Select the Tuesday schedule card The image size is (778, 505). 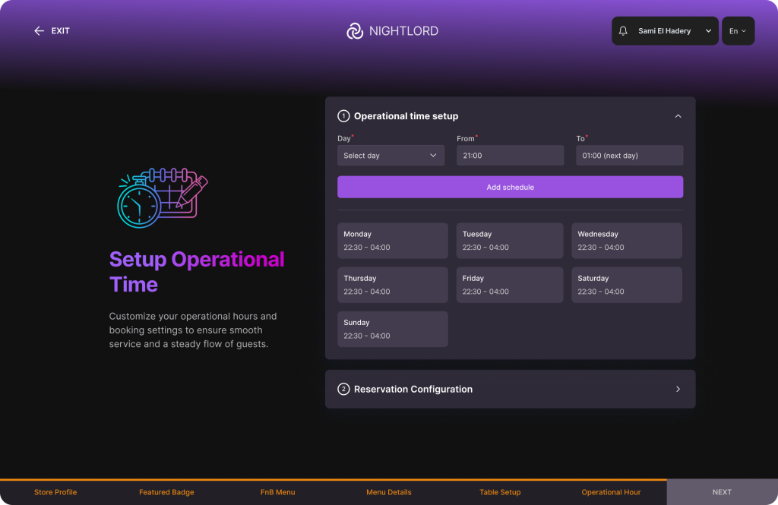(x=510, y=241)
